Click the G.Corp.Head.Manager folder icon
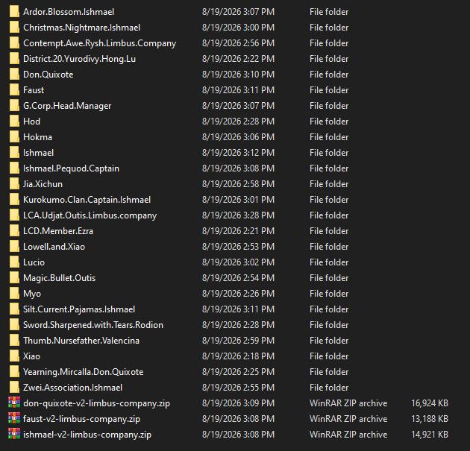 tap(14, 105)
